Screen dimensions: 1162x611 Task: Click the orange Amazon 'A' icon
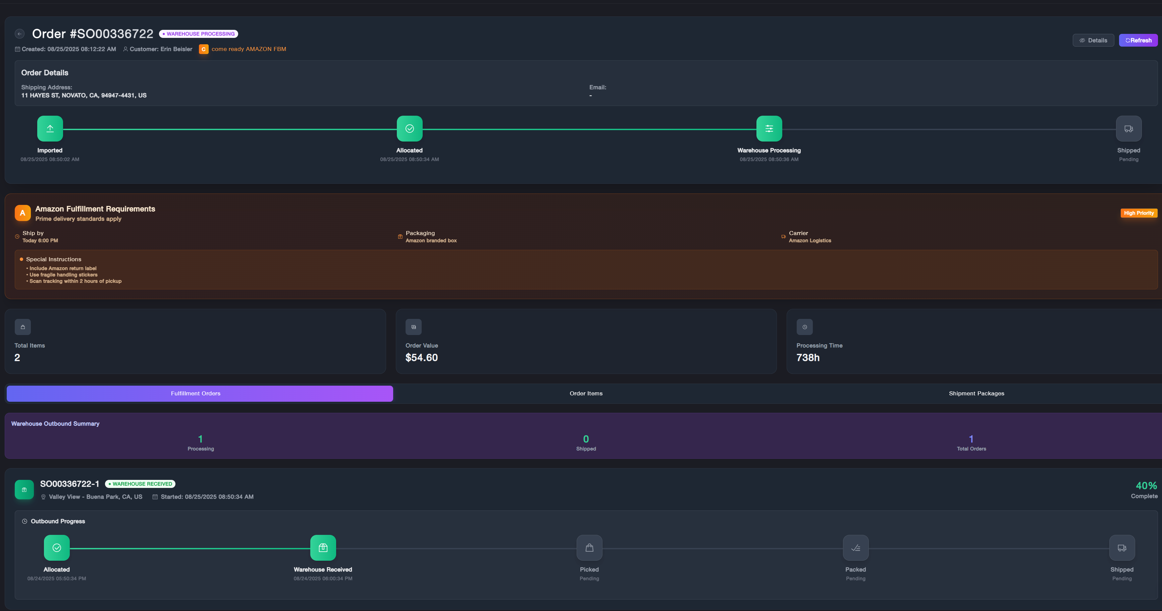coord(22,213)
